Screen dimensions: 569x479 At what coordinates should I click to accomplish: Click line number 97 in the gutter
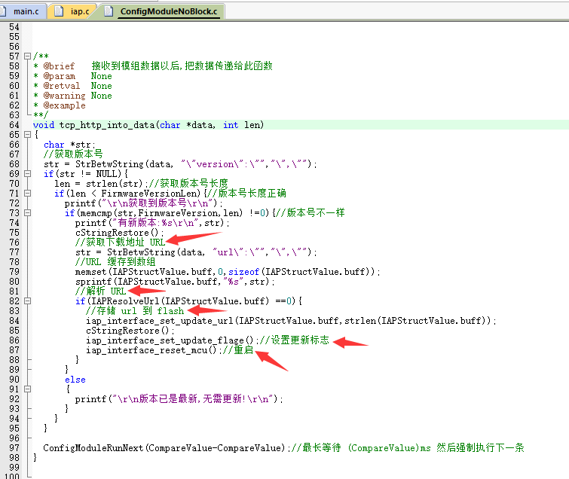tap(14, 448)
